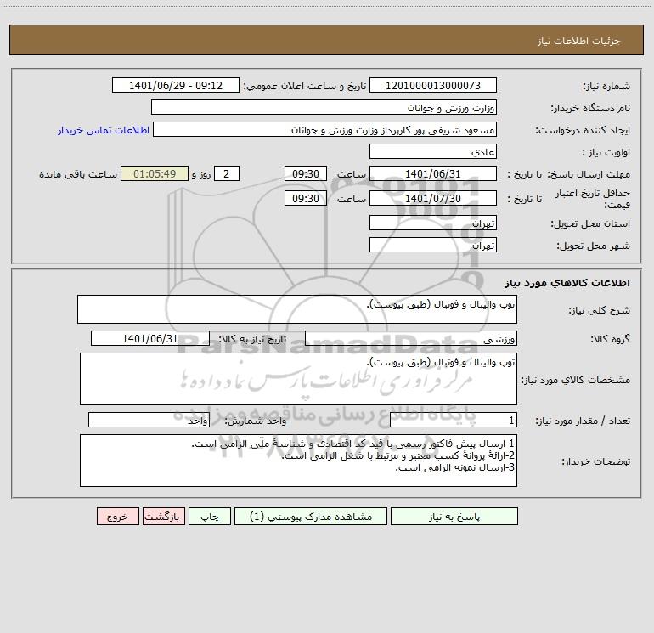Click the بازگشت back button
This screenshot has width=654, height=633.
coord(163,516)
